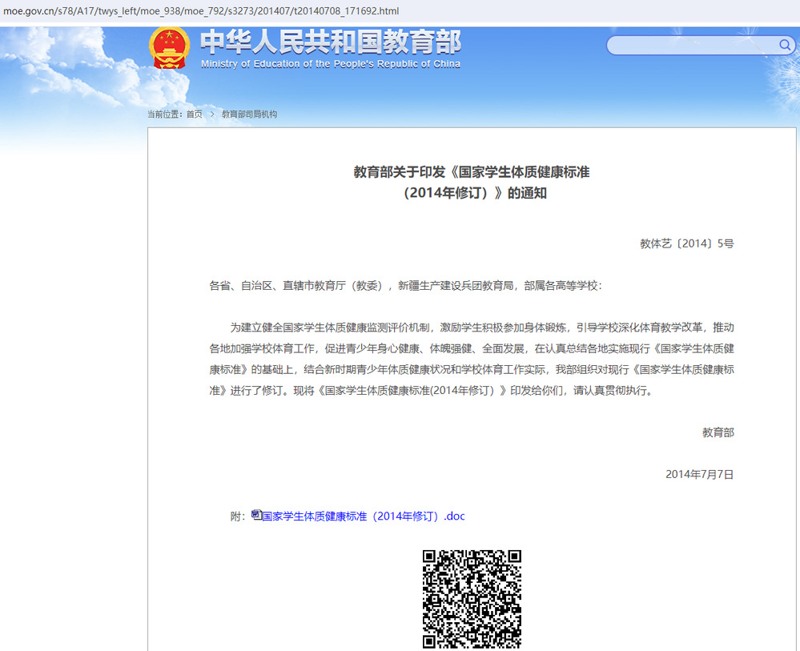800x651 pixels.
Task: Click the body paragraph starting with 为建立健全
Action: coord(472,359)
